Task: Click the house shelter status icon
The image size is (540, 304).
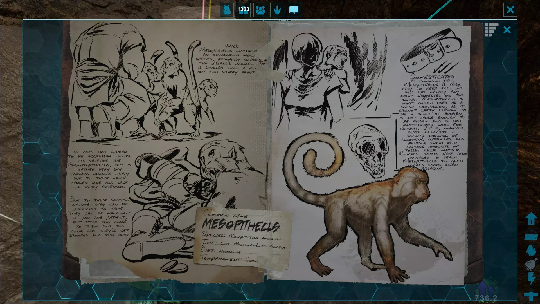Action: [x=531, y=219]
